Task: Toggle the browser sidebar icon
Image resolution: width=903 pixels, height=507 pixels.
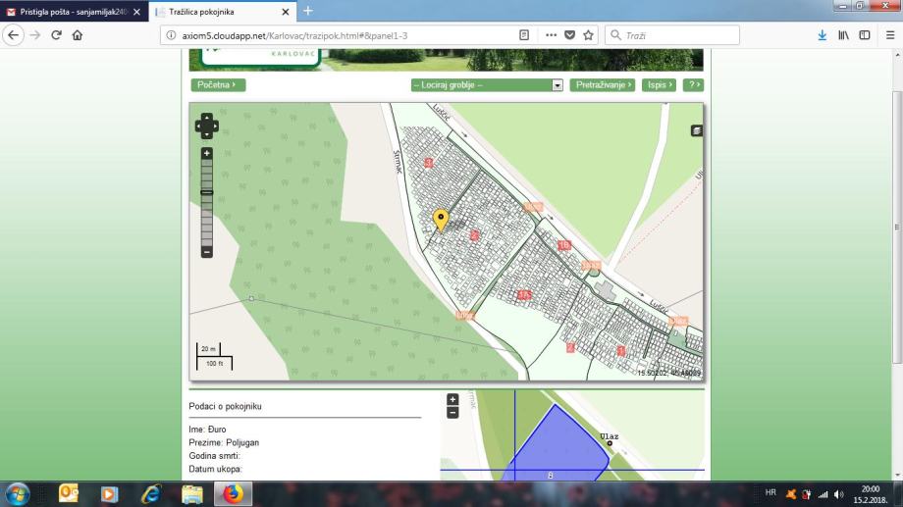Action: pos(865,35)
